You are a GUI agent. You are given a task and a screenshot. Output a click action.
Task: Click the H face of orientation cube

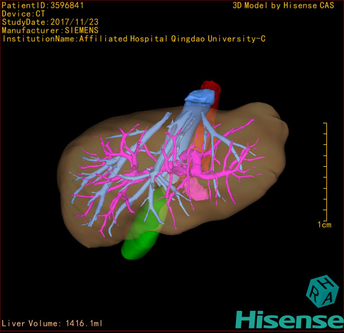pos(326,283)
